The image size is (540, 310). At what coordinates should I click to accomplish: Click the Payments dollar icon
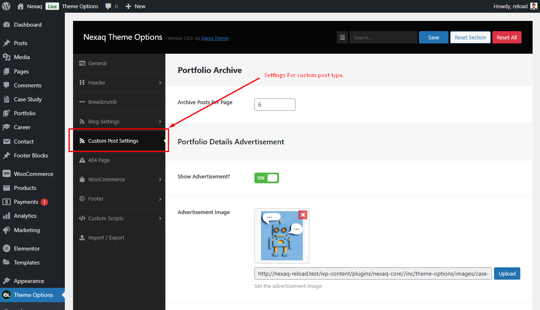(x=7, y=202)
